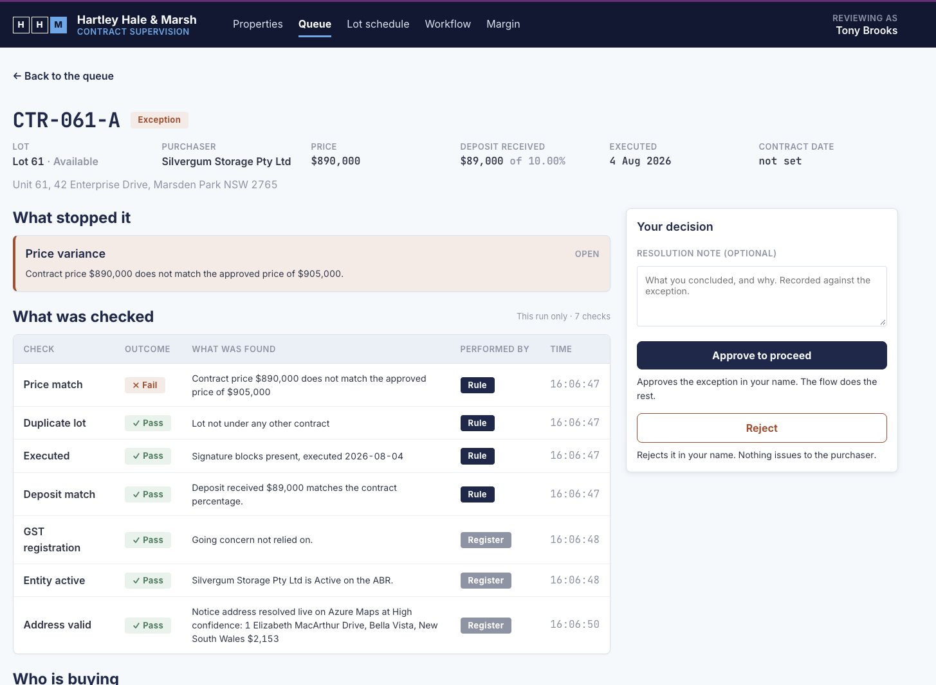Grab the resolution note textarea resize handle
The width and height of the screenshot is (936, 685).
[x=882, y=321]
